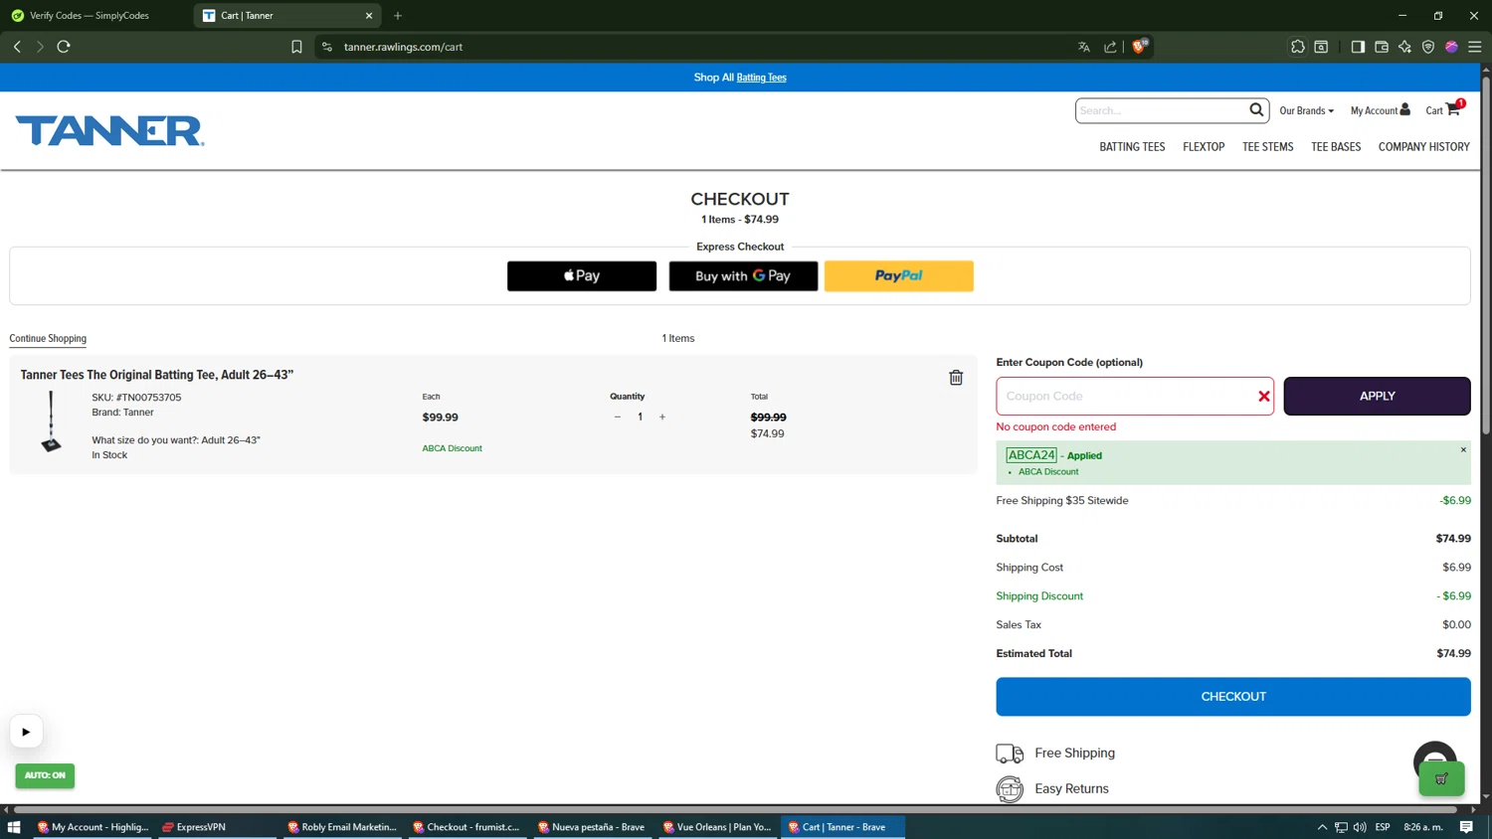The image size is (1492, 839).
Task: Pay with the Apple Pay button
Action: coord(582,276)
